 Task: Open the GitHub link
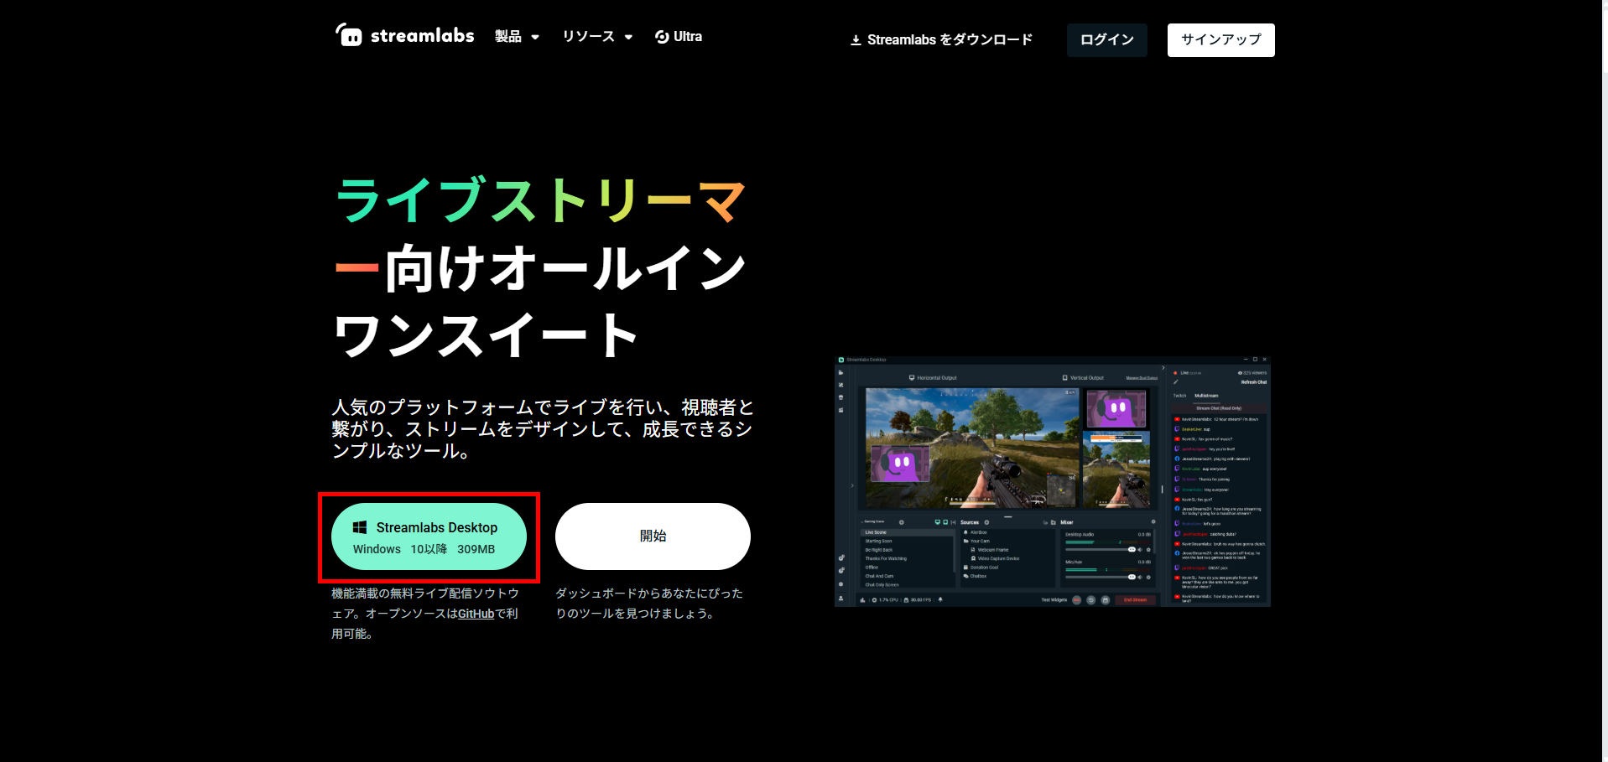(x=476, y=614)
